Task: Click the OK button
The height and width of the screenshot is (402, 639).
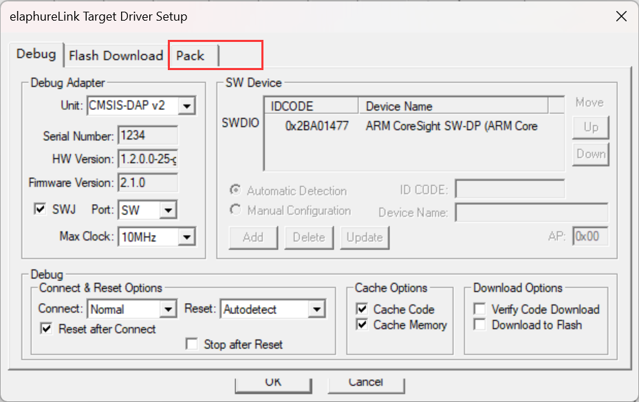Action: click(273, 385)
